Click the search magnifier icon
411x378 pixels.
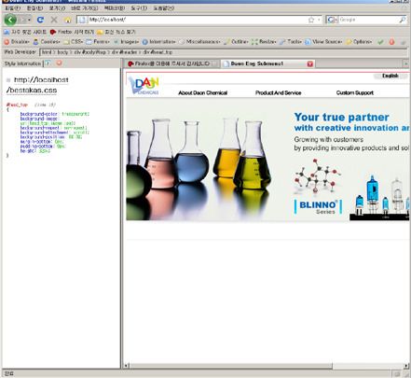[403, 20]
